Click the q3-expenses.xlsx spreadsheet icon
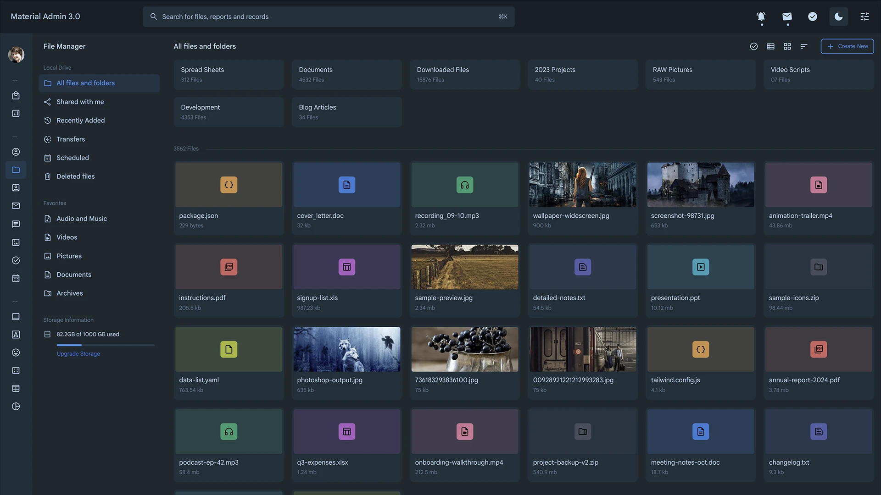The image size is (881, 495). 346,431
